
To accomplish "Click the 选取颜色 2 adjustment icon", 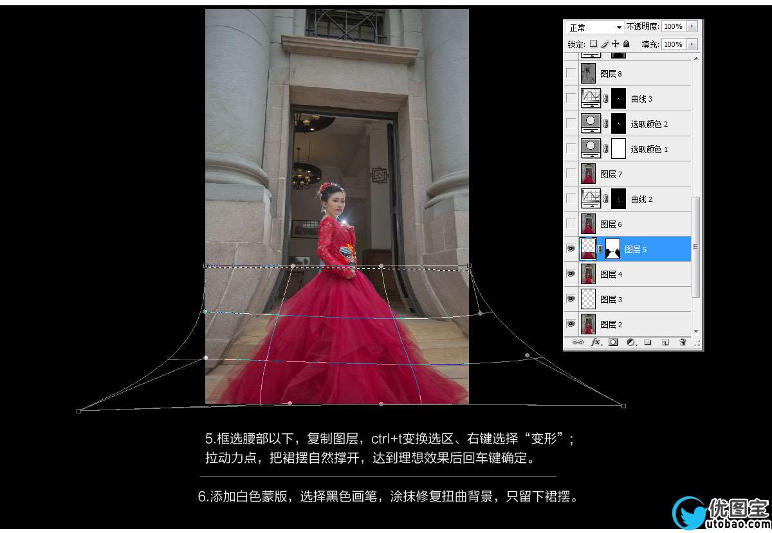I will pos(591,123).
